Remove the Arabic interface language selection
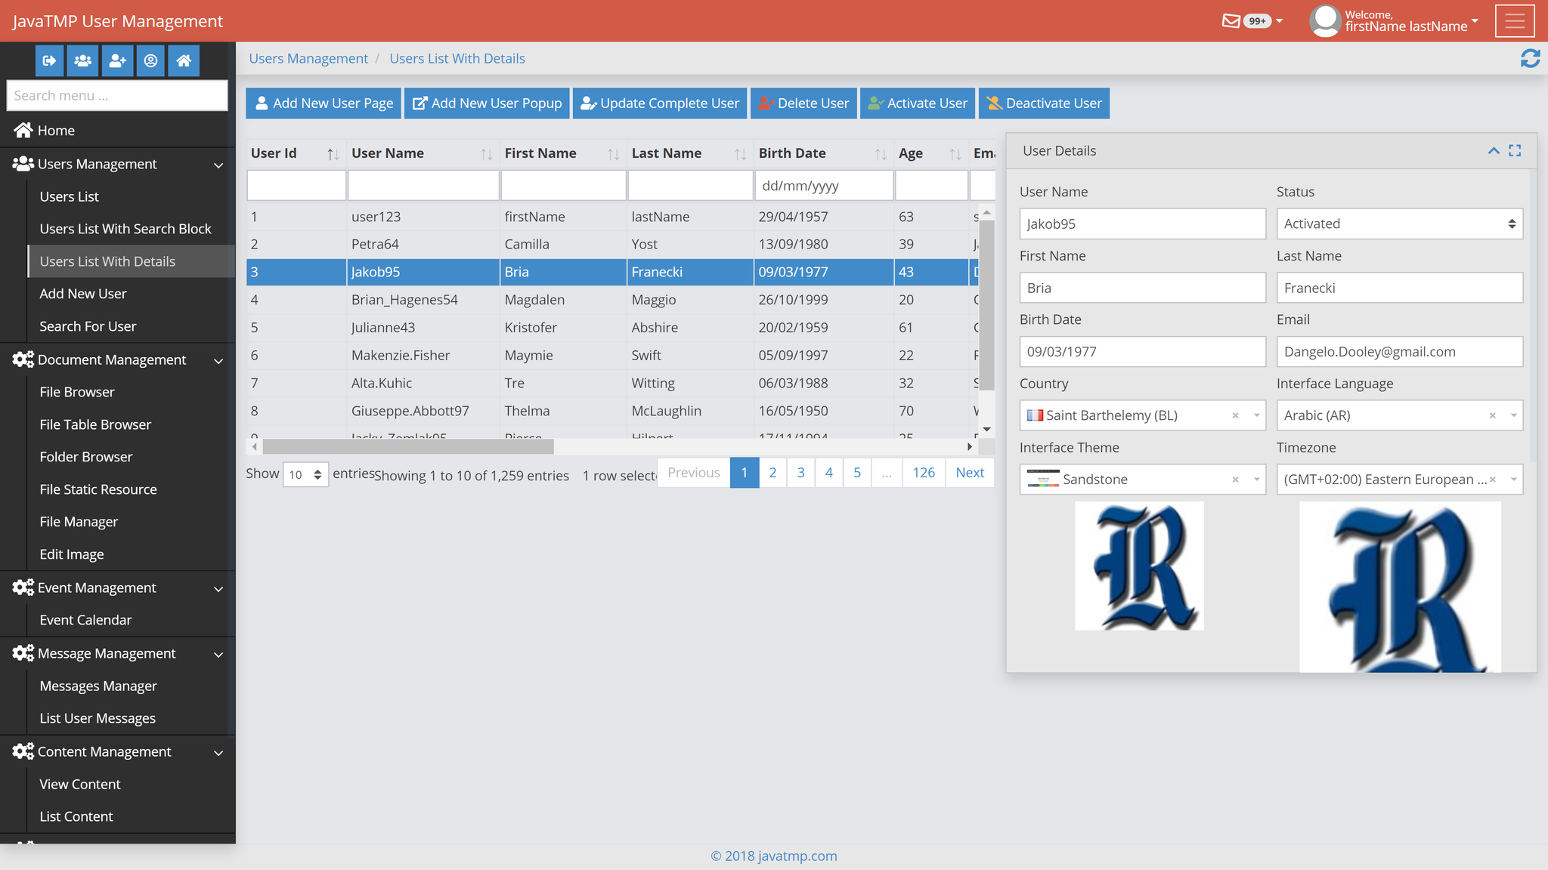The width and height of the screenshot is (1548, 870). coord(1493,415)
